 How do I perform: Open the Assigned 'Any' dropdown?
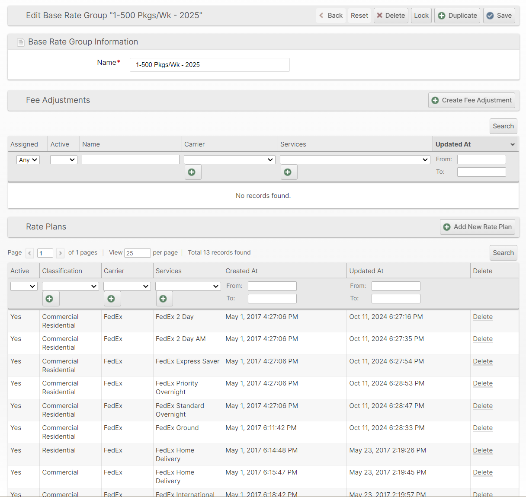[x=28, y=160]
